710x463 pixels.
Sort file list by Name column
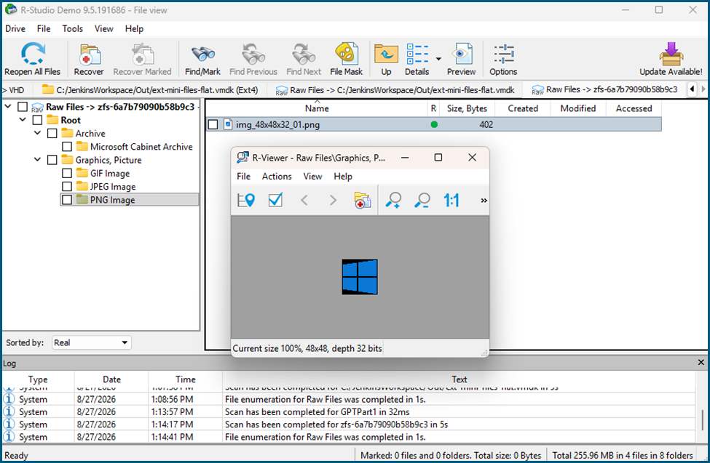click(x=317, y=108)
